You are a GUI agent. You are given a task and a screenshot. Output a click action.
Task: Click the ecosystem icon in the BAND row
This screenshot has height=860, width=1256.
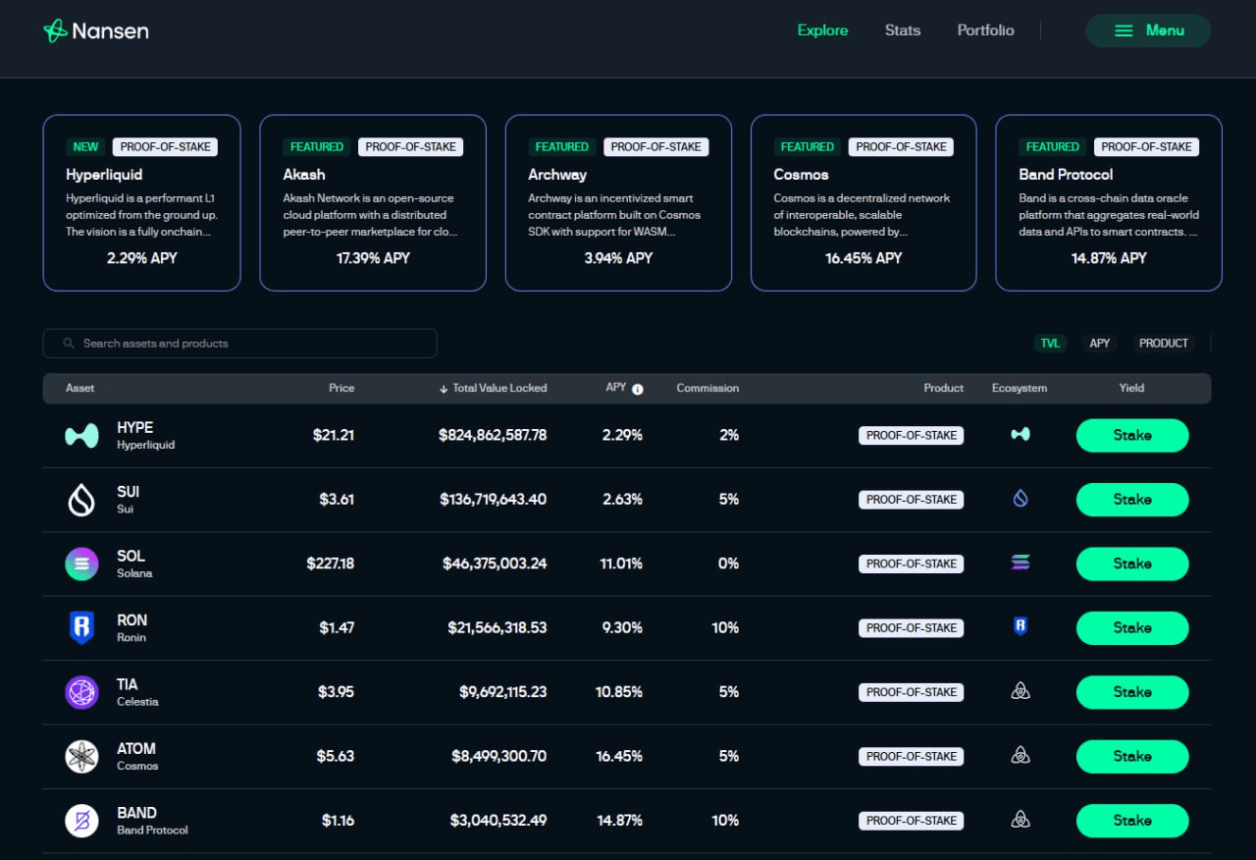click(1020, 820)
